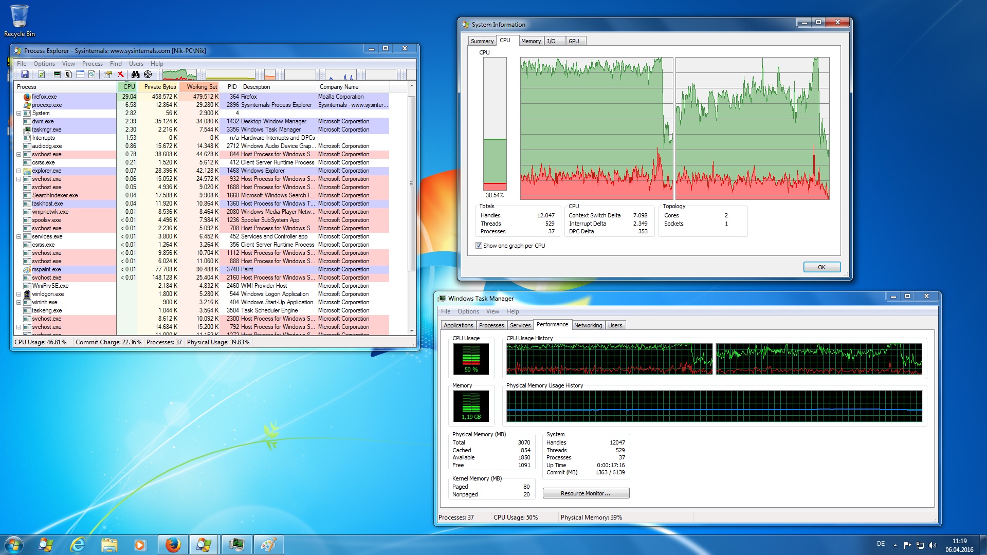This screenshot has height=555, width=987.
Task: Click the Resource Monitor button
Action: pos(586,493)
